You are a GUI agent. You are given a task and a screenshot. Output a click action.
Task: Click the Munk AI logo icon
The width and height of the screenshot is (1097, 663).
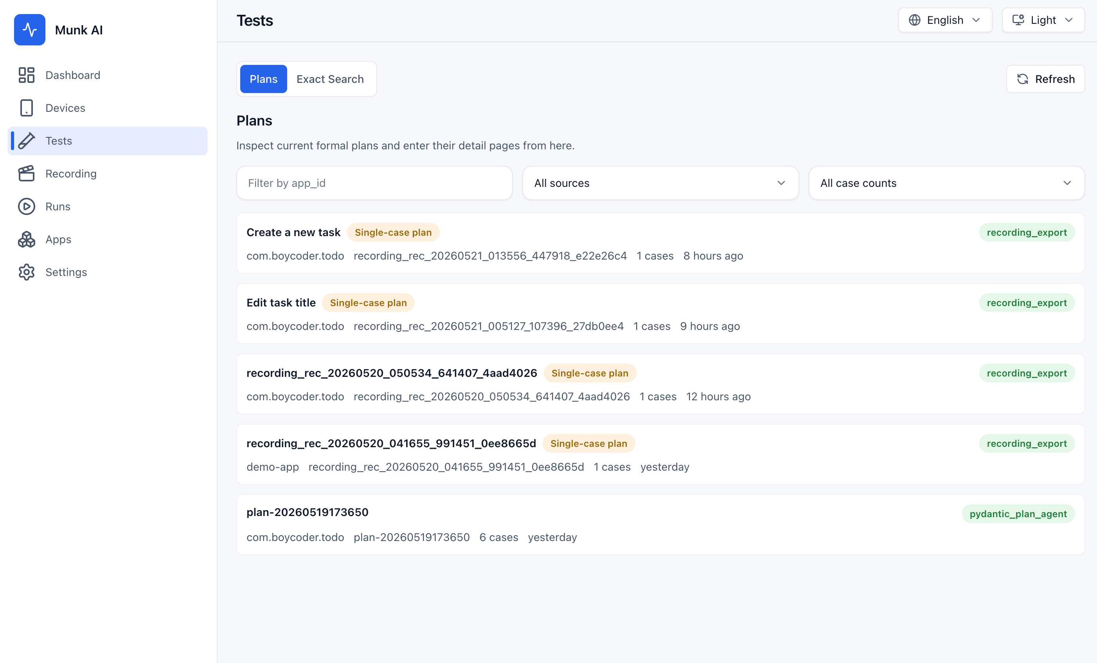tap(29, 30)
